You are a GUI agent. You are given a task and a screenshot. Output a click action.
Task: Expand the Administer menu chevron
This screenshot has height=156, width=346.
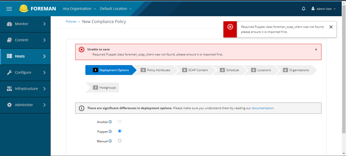click(44, 105)
